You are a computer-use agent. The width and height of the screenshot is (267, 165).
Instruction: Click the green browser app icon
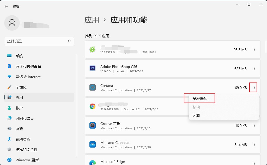[x=93, y=49]
